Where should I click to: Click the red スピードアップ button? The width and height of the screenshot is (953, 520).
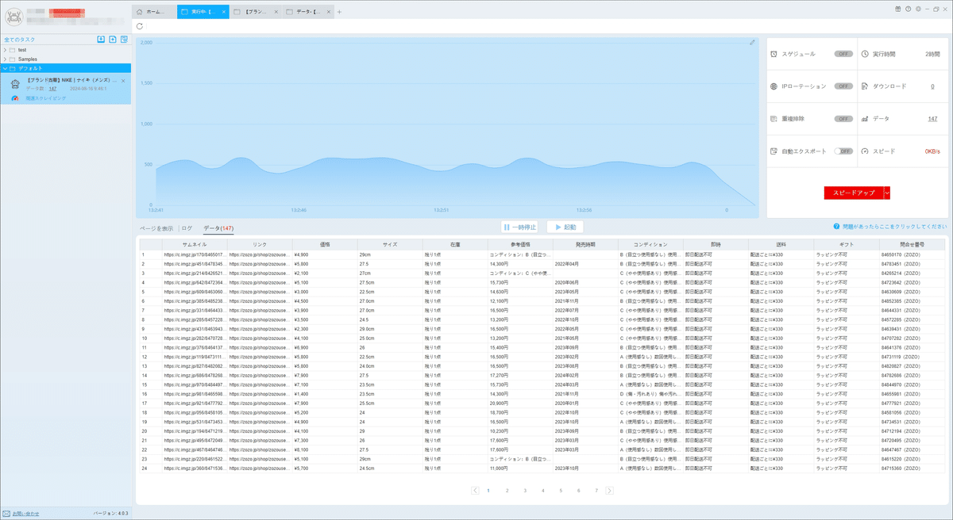click(854, 193)
